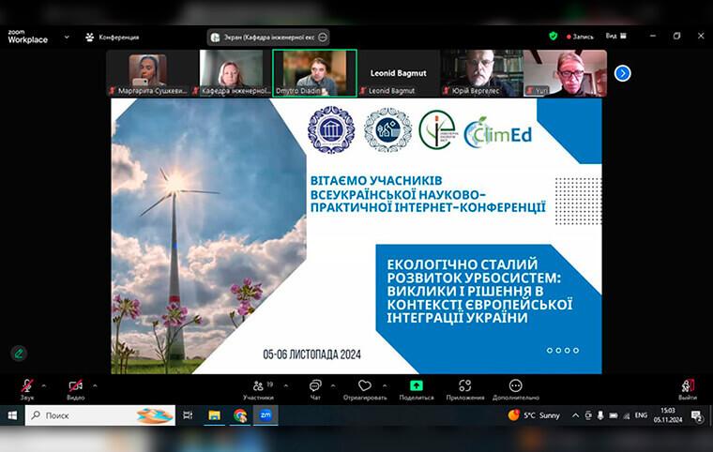
Task: Click the Запись recording indicator
Action: coord(580,37)
